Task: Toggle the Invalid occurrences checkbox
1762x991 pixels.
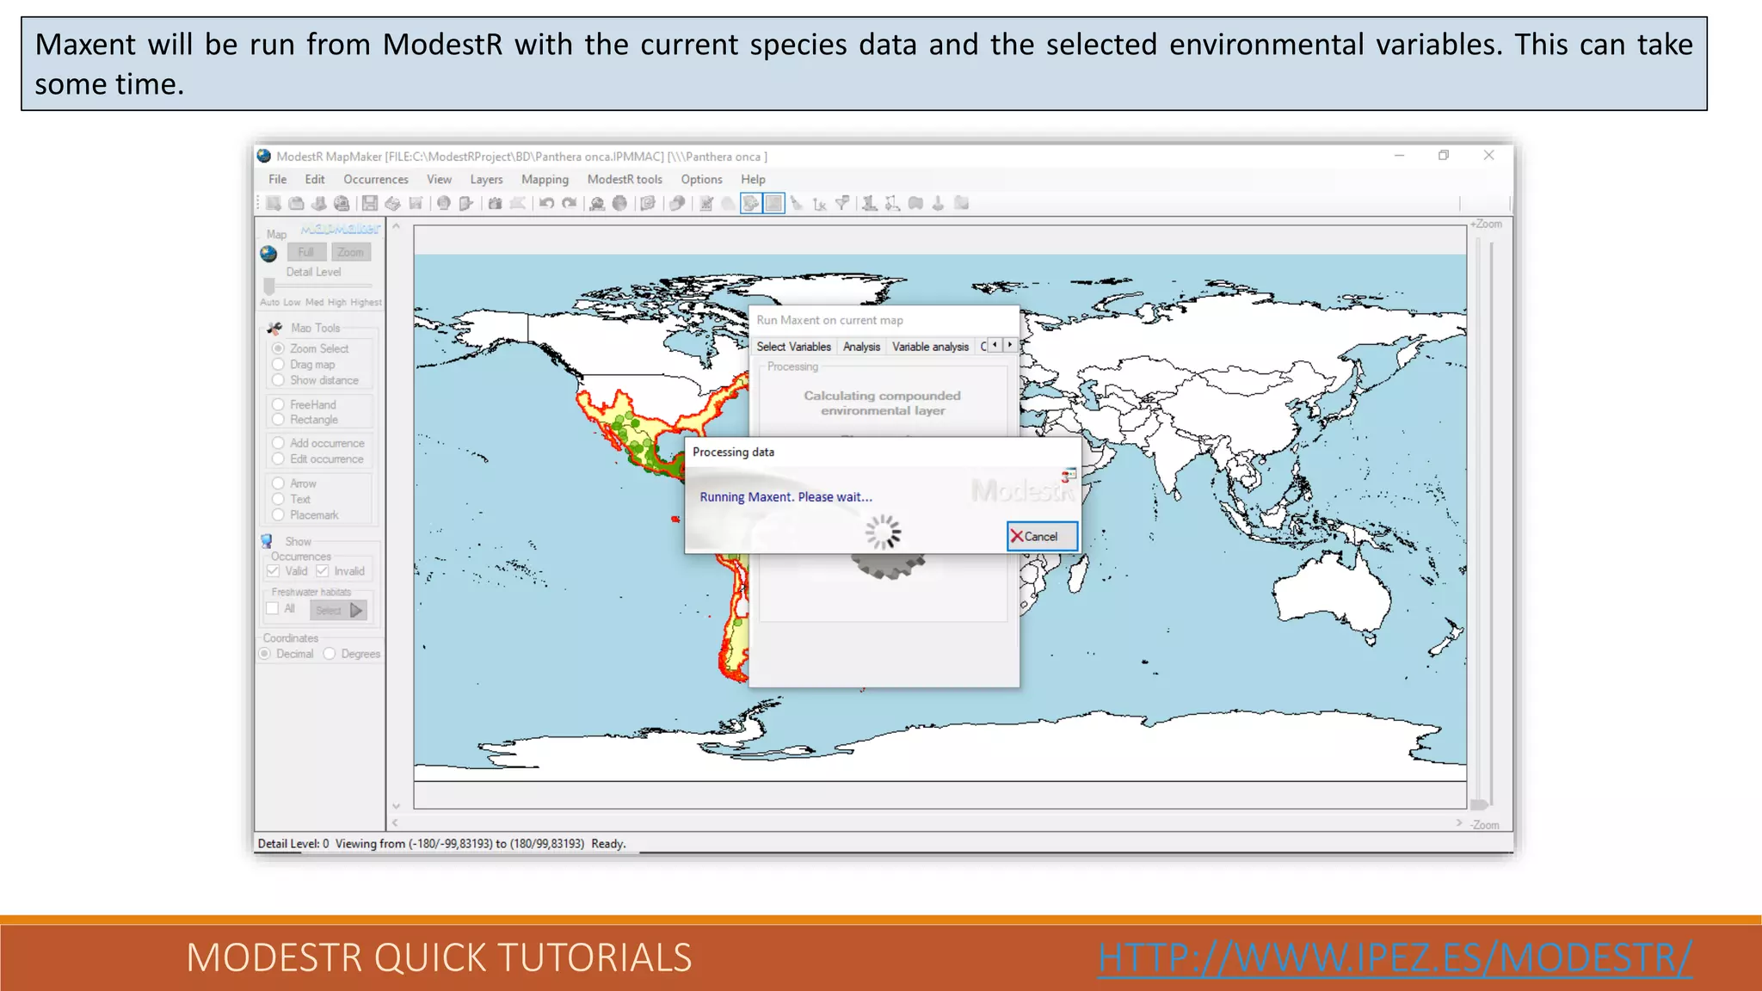Action: 322,570
